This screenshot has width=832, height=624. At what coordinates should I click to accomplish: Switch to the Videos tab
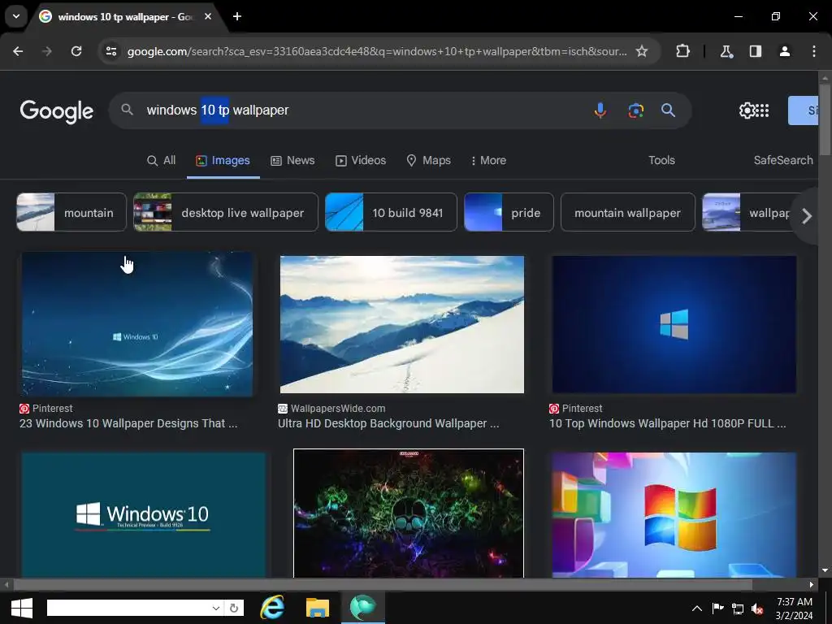[361, 160]
